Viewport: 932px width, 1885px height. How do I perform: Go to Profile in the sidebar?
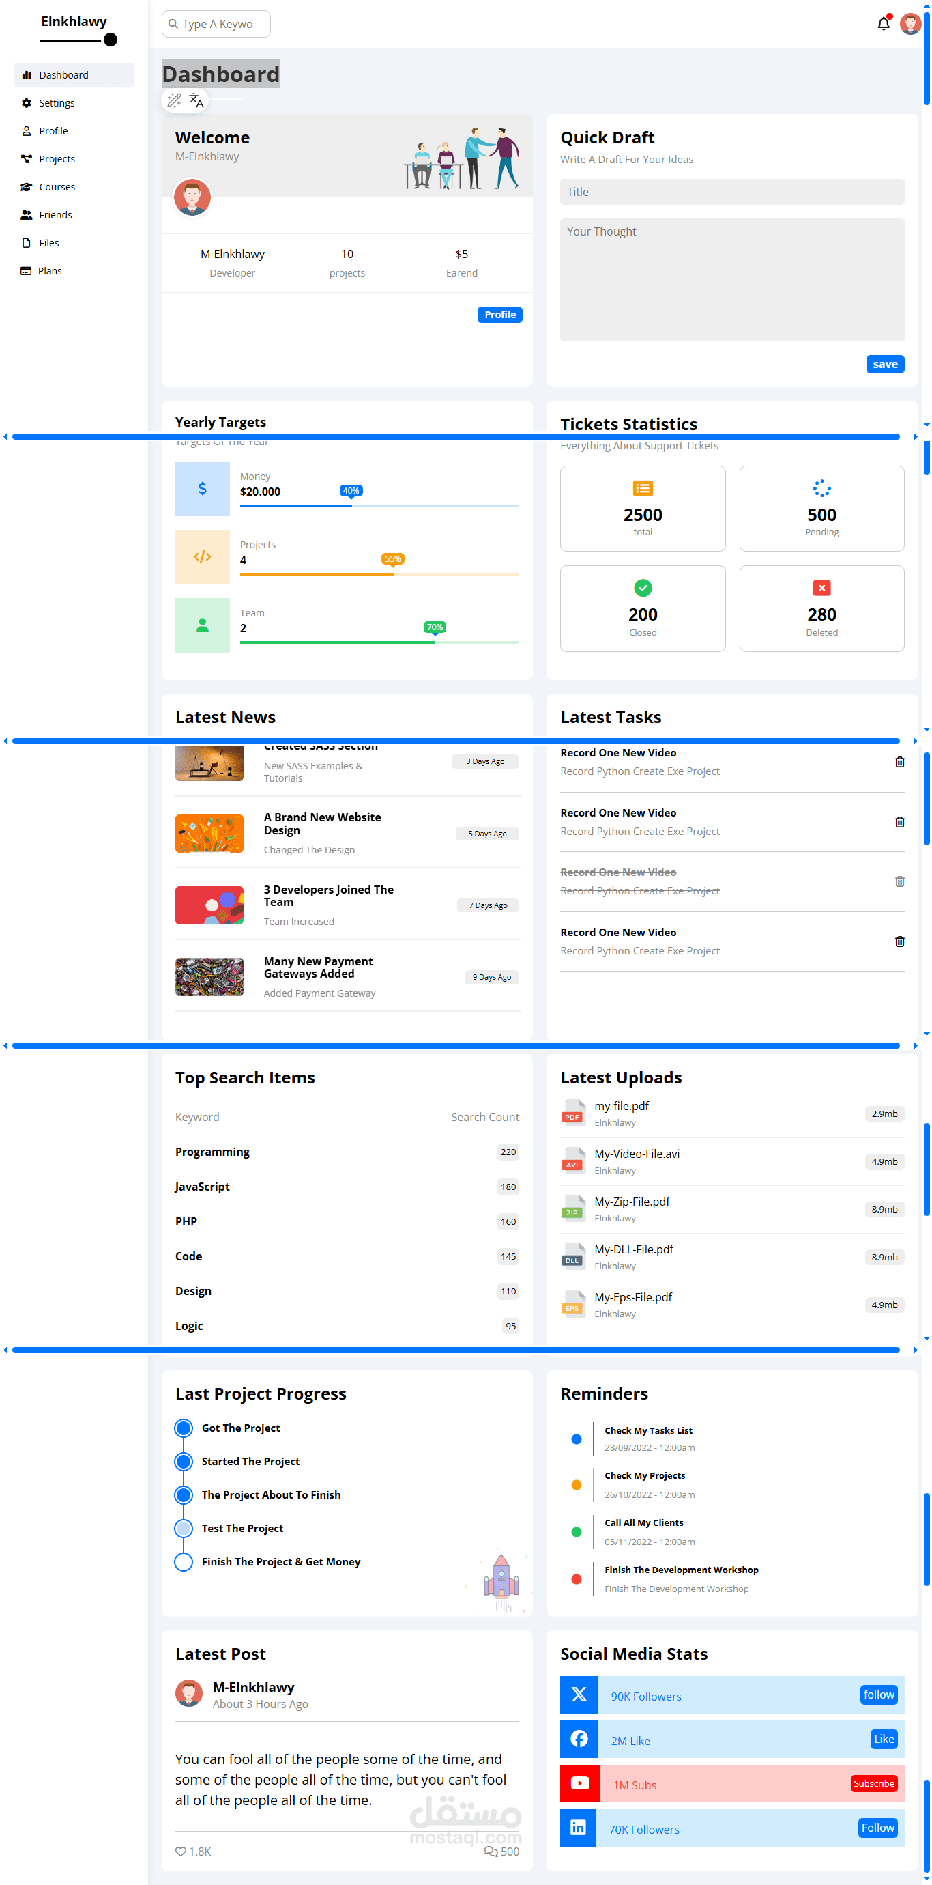point(74,131)
